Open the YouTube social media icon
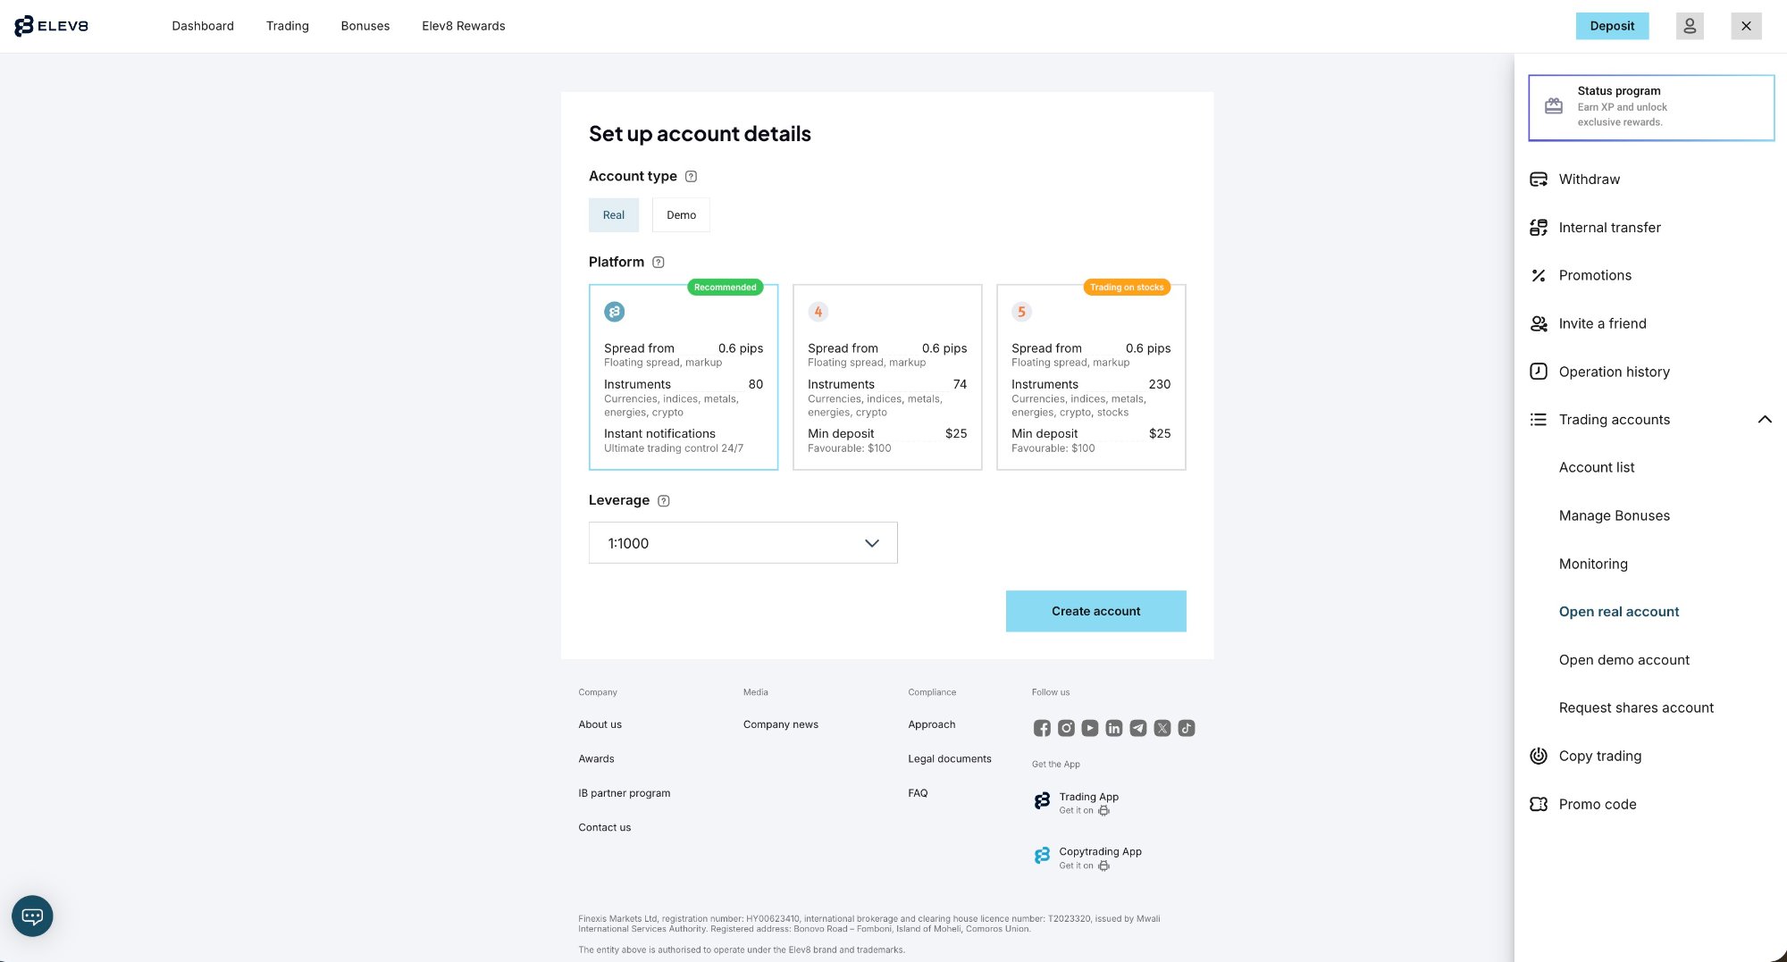The width and height of the screenshot is (1787, 962). (x=1090, y=728)
